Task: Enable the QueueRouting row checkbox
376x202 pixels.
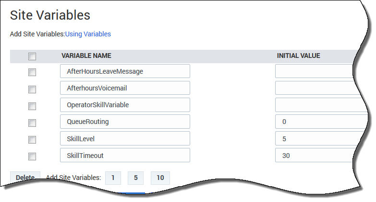Action: (32, 123)
